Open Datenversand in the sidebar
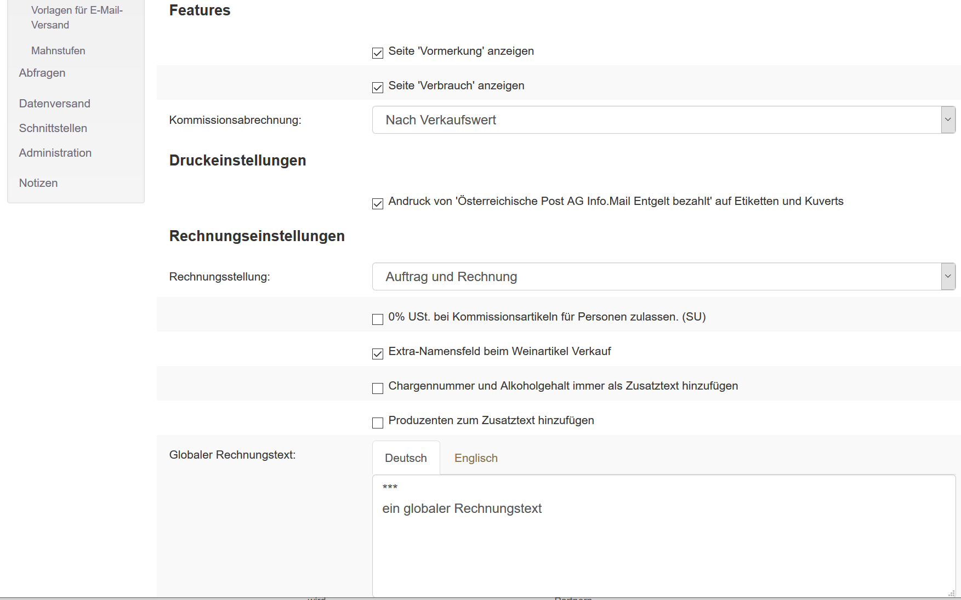Viewport: 961px width, 600px height. [x=55, y=104]
